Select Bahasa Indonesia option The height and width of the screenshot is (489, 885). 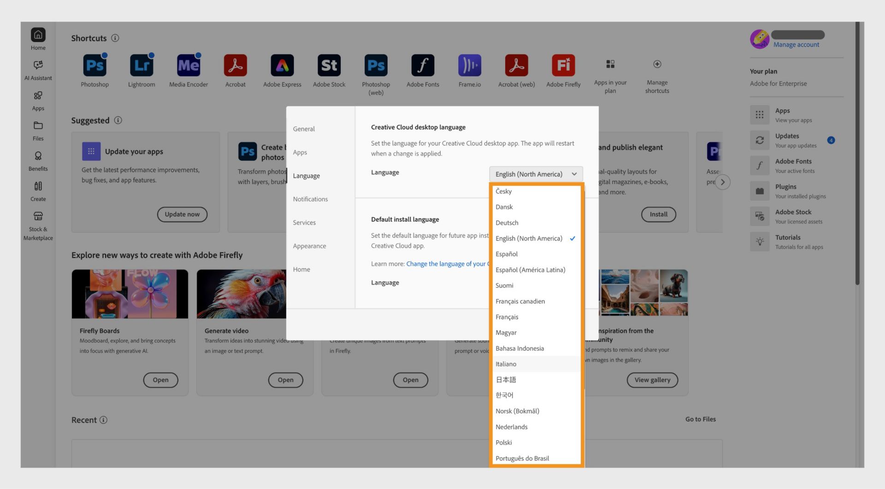tap(536, 348)
